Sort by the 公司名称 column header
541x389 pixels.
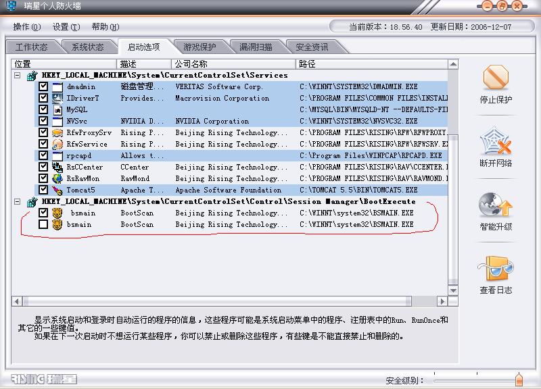[233, 64]
